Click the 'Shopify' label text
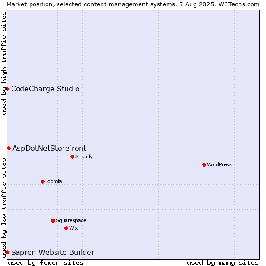 (84, 156)
